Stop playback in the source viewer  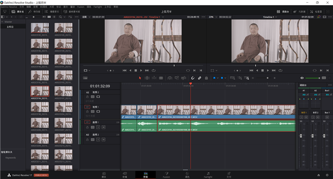coord(136,70)
